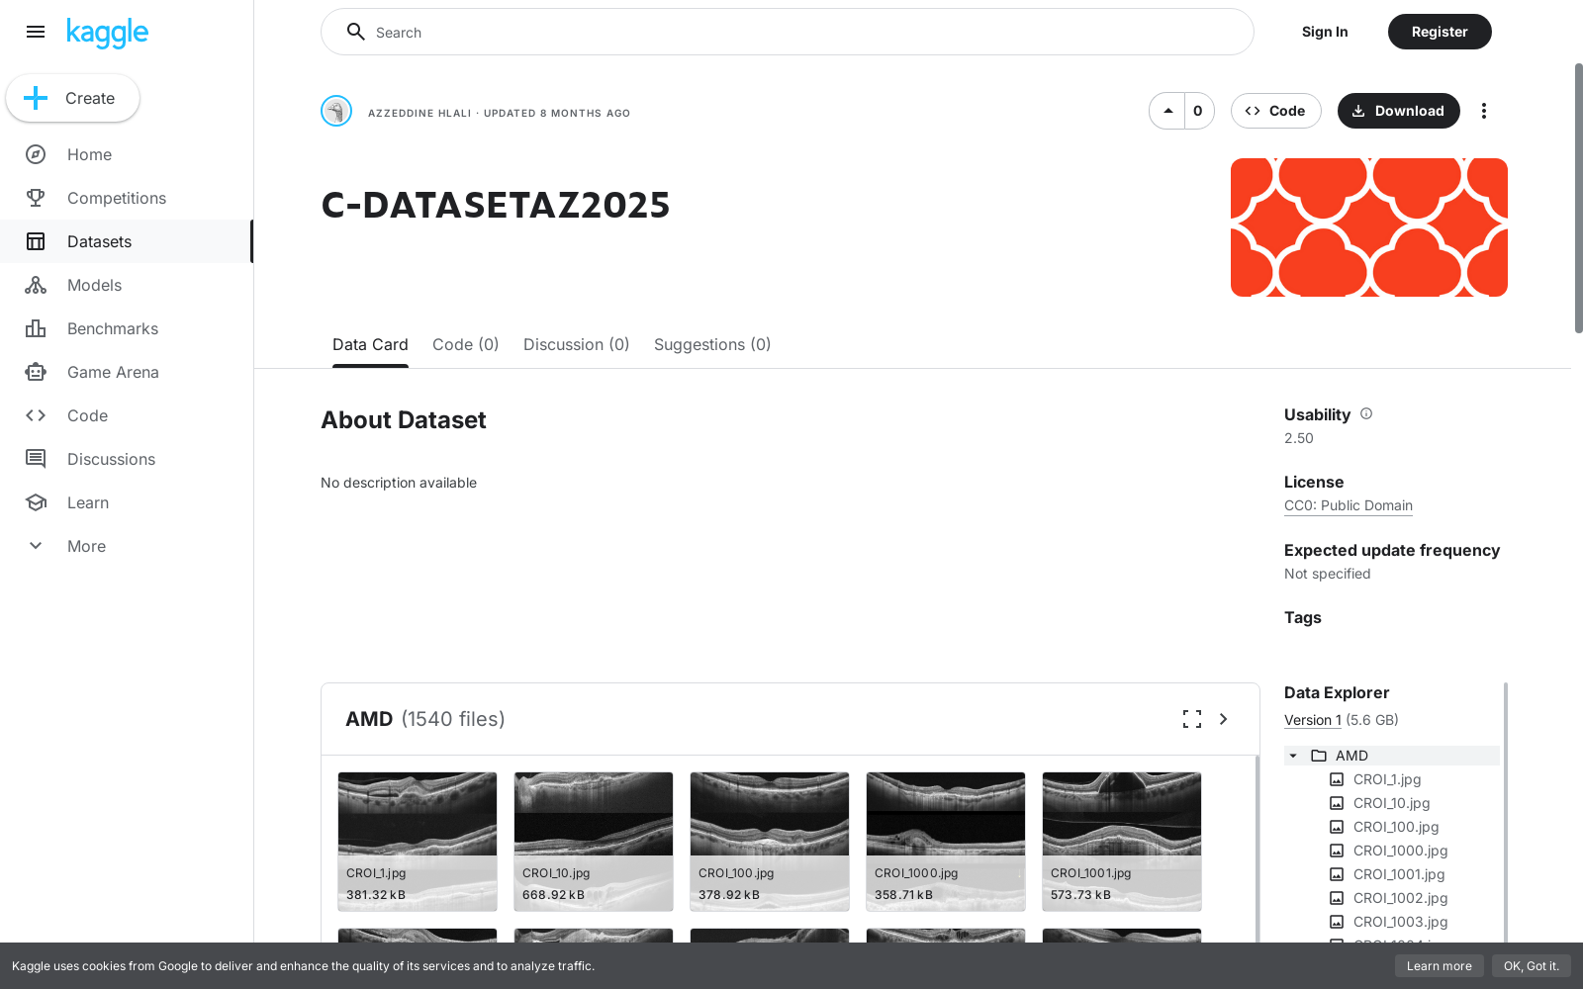Select CROI_1002.jpg in Data Explorer
Screen dimensions: 1583x989
coord(1400,898)
